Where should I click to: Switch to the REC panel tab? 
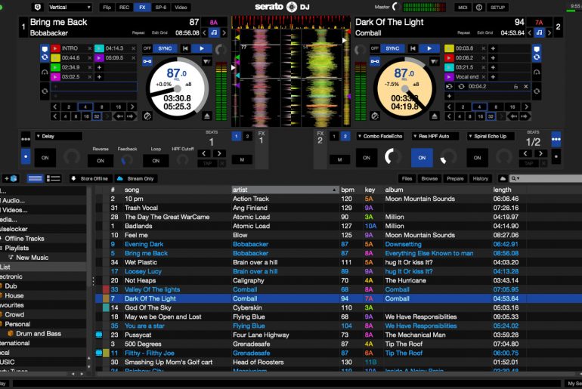point(124,7)
